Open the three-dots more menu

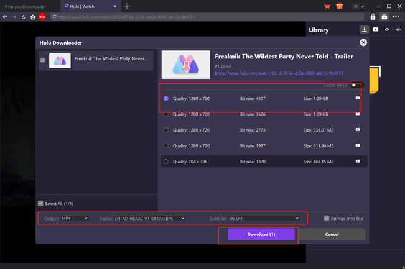coord(396,17)
